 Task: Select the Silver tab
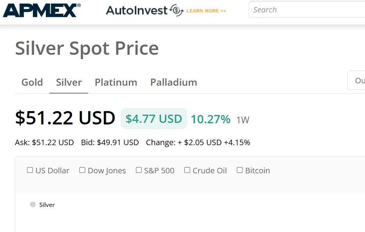coord(69,82)
